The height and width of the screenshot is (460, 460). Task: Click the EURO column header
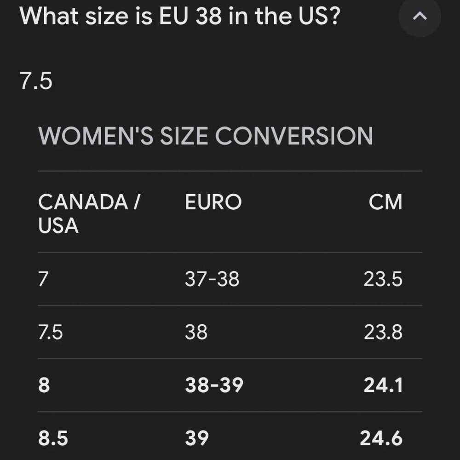pyautogui.click(x=213, y=202)
